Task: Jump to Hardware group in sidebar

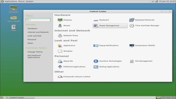Action: tap(32, 29)
